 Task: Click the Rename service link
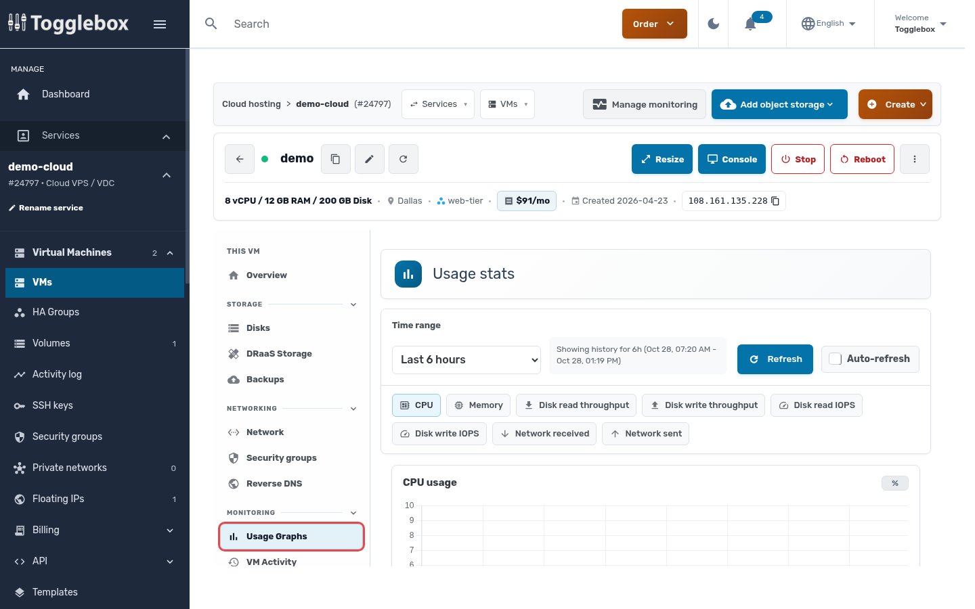(46, 208)
